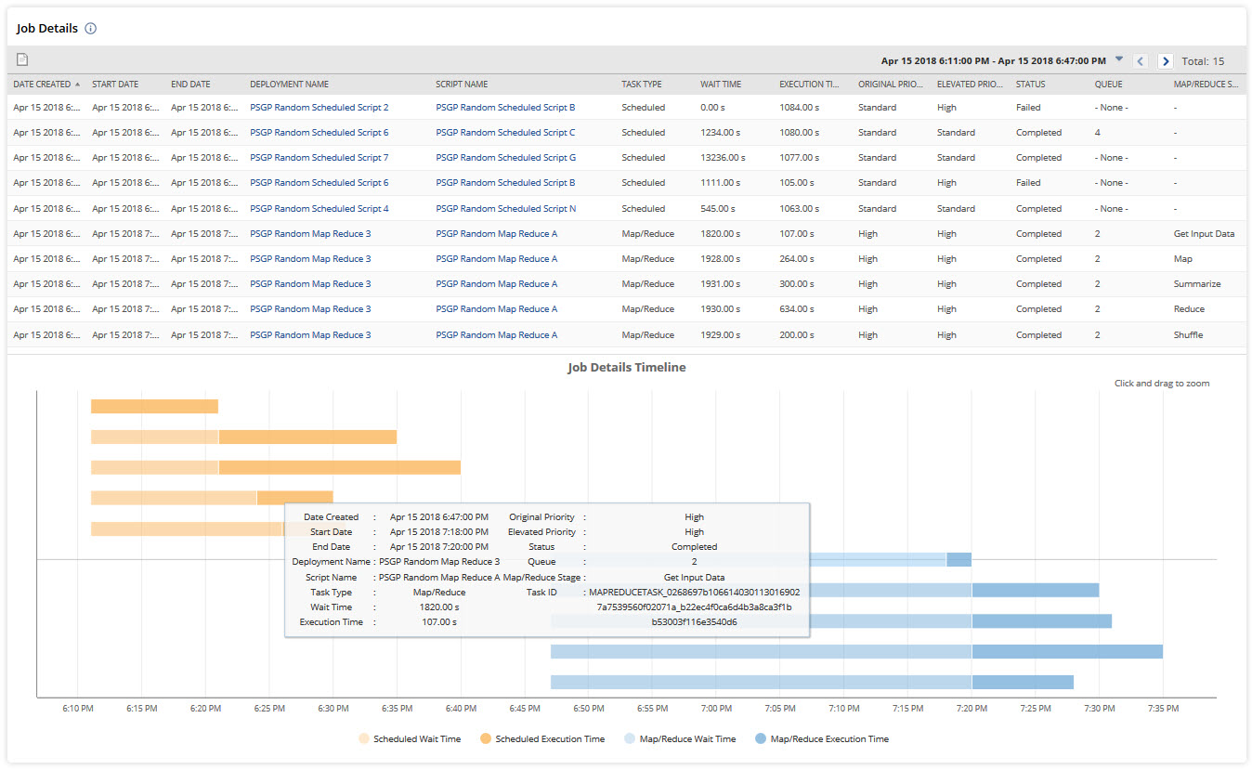Sort by Status column header
Viewport: 1252px width, 770px height.
(x=1030, y=85)
